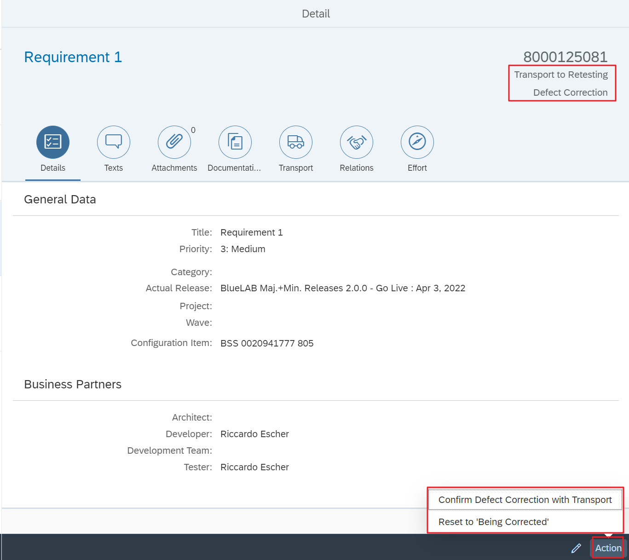Viewport: 629px width, 560px height.
Task: Open the Attachments paperclip icon
Action: [174, 142]
